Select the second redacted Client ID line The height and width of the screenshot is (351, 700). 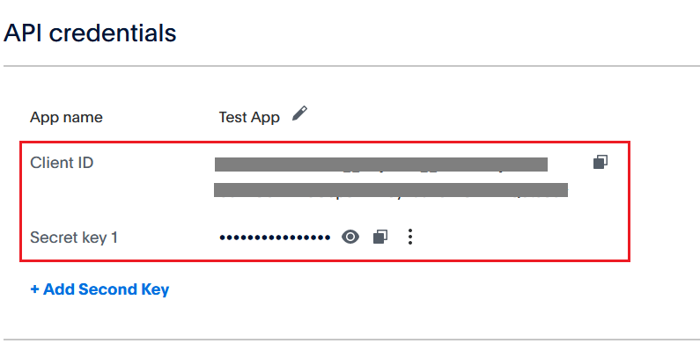click(x=391, y=189)
